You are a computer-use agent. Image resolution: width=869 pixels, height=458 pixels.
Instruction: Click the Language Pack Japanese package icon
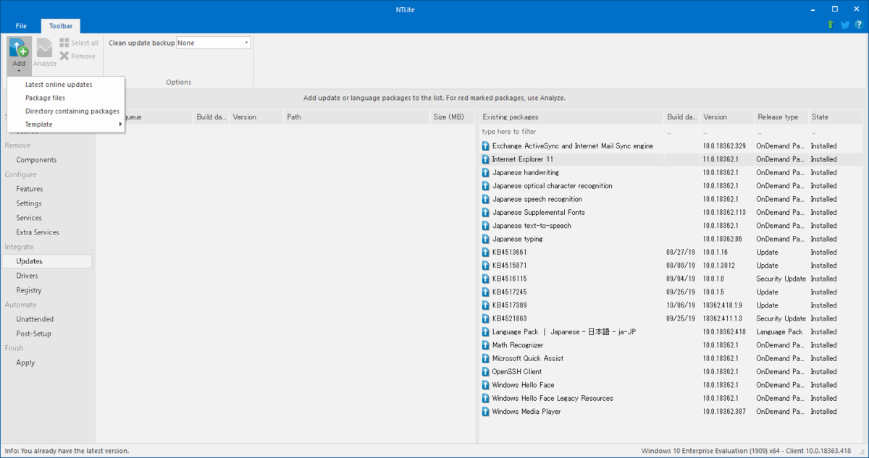point(486,332)
